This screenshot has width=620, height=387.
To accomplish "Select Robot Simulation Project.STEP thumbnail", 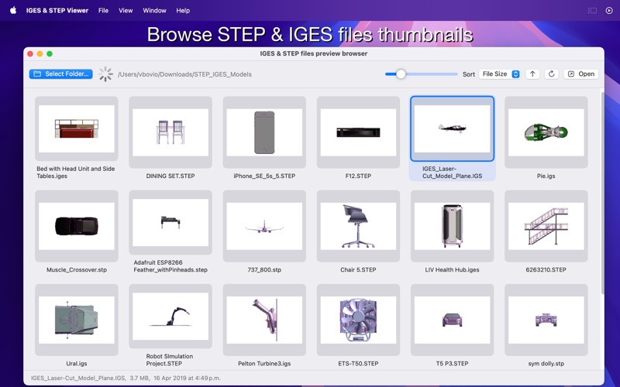I will [x=170, y=317].
